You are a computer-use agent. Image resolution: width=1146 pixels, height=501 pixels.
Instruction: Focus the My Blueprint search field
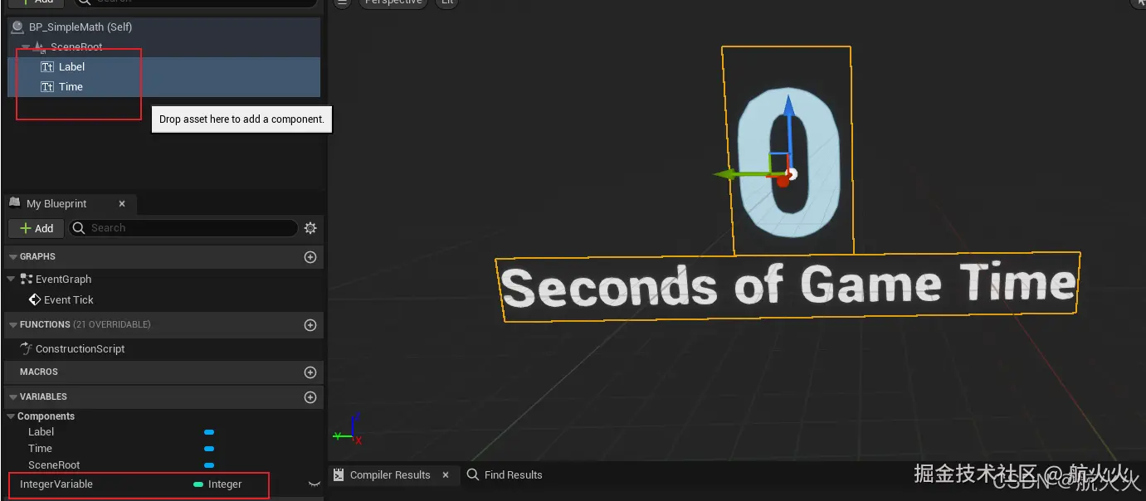coord(183,228)
